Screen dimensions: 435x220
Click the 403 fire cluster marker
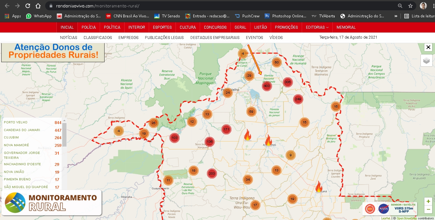(x=267, y=86)
